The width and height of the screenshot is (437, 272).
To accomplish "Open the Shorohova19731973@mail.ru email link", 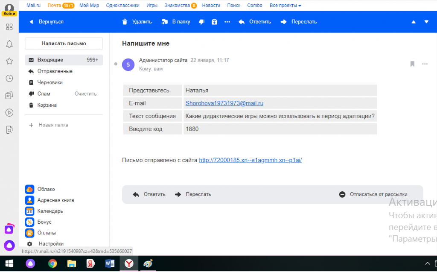I will point(224,103).
